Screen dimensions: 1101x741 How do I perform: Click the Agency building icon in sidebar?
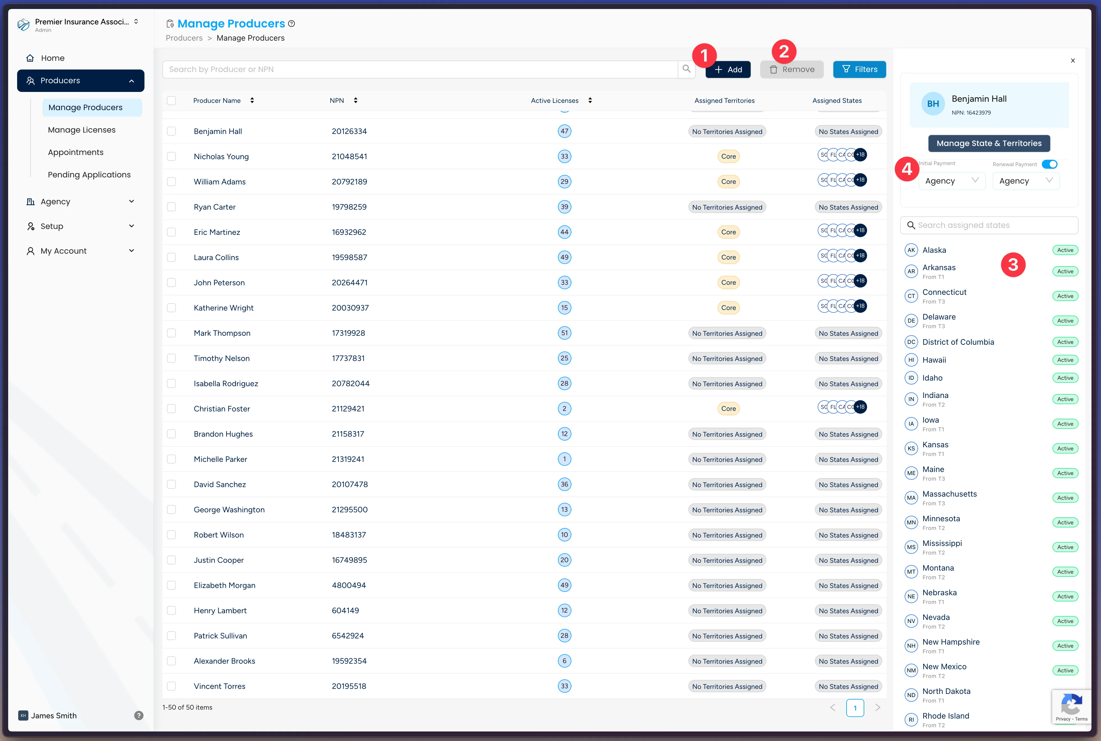[30, 201]
